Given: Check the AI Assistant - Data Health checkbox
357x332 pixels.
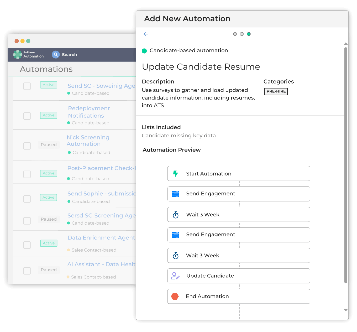Looking at the screenshot, I should 27,271.
